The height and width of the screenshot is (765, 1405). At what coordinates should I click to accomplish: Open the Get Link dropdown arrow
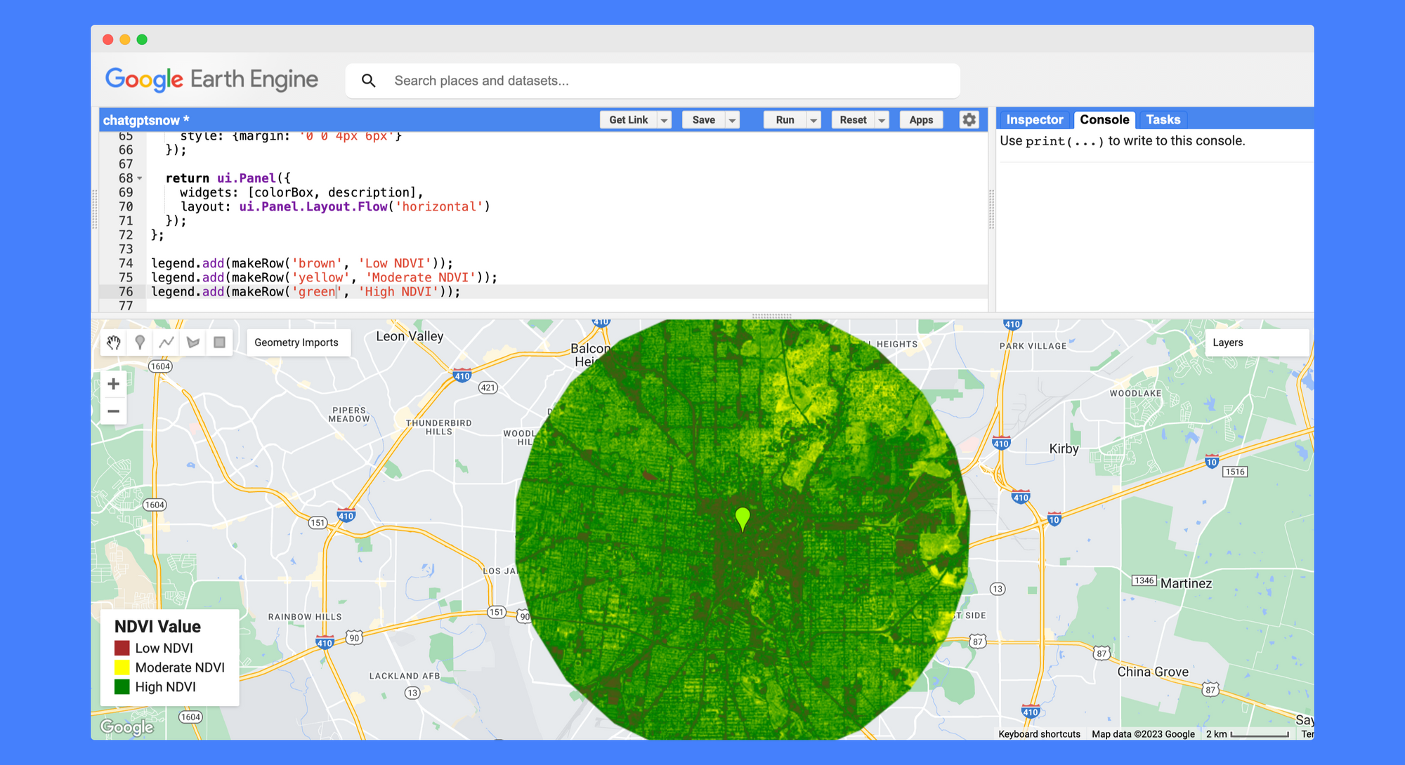pyautogui.click(x=664, y=120)
